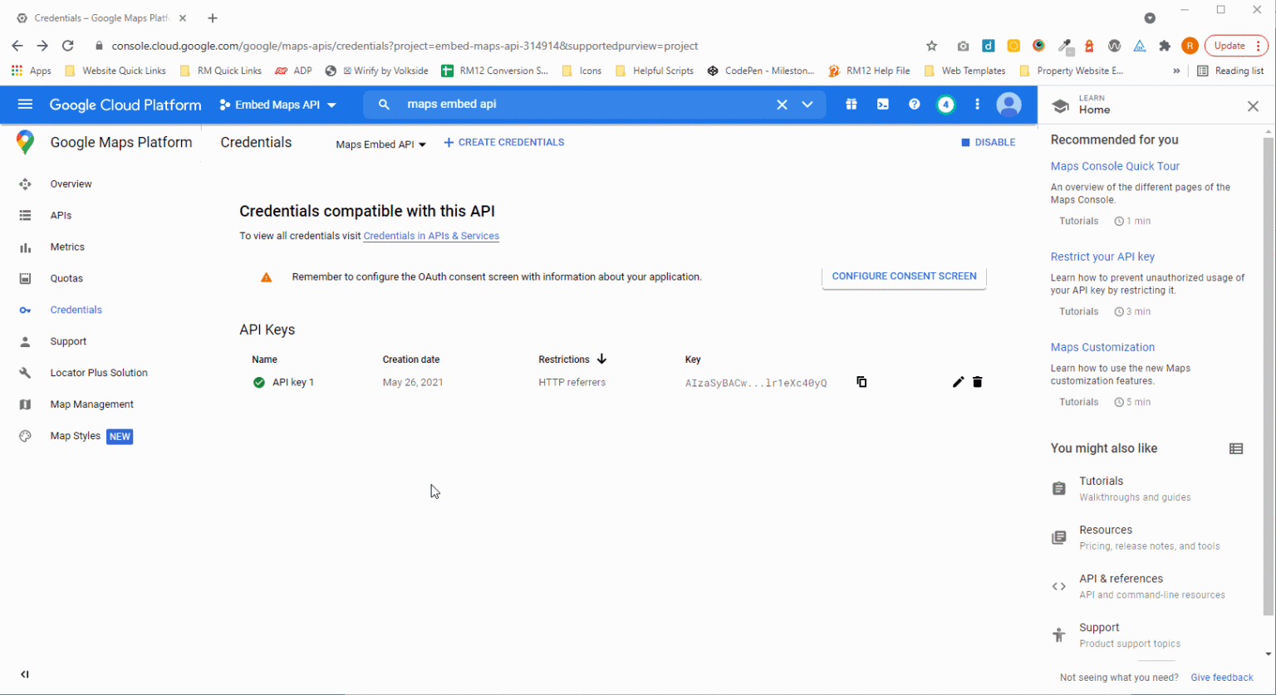Click the search magnifier icon
Screen dimensions: 1276x695
[x=384, y=105]
